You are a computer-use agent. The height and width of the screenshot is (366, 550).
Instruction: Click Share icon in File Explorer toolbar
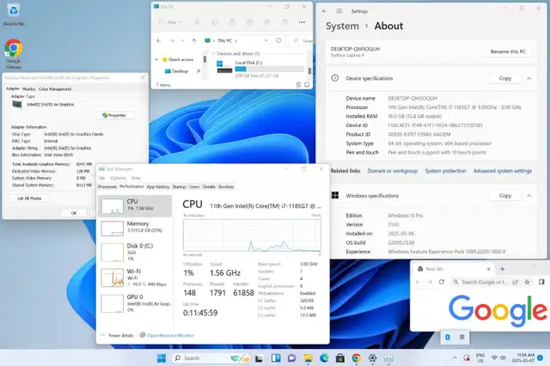[267, 22]
